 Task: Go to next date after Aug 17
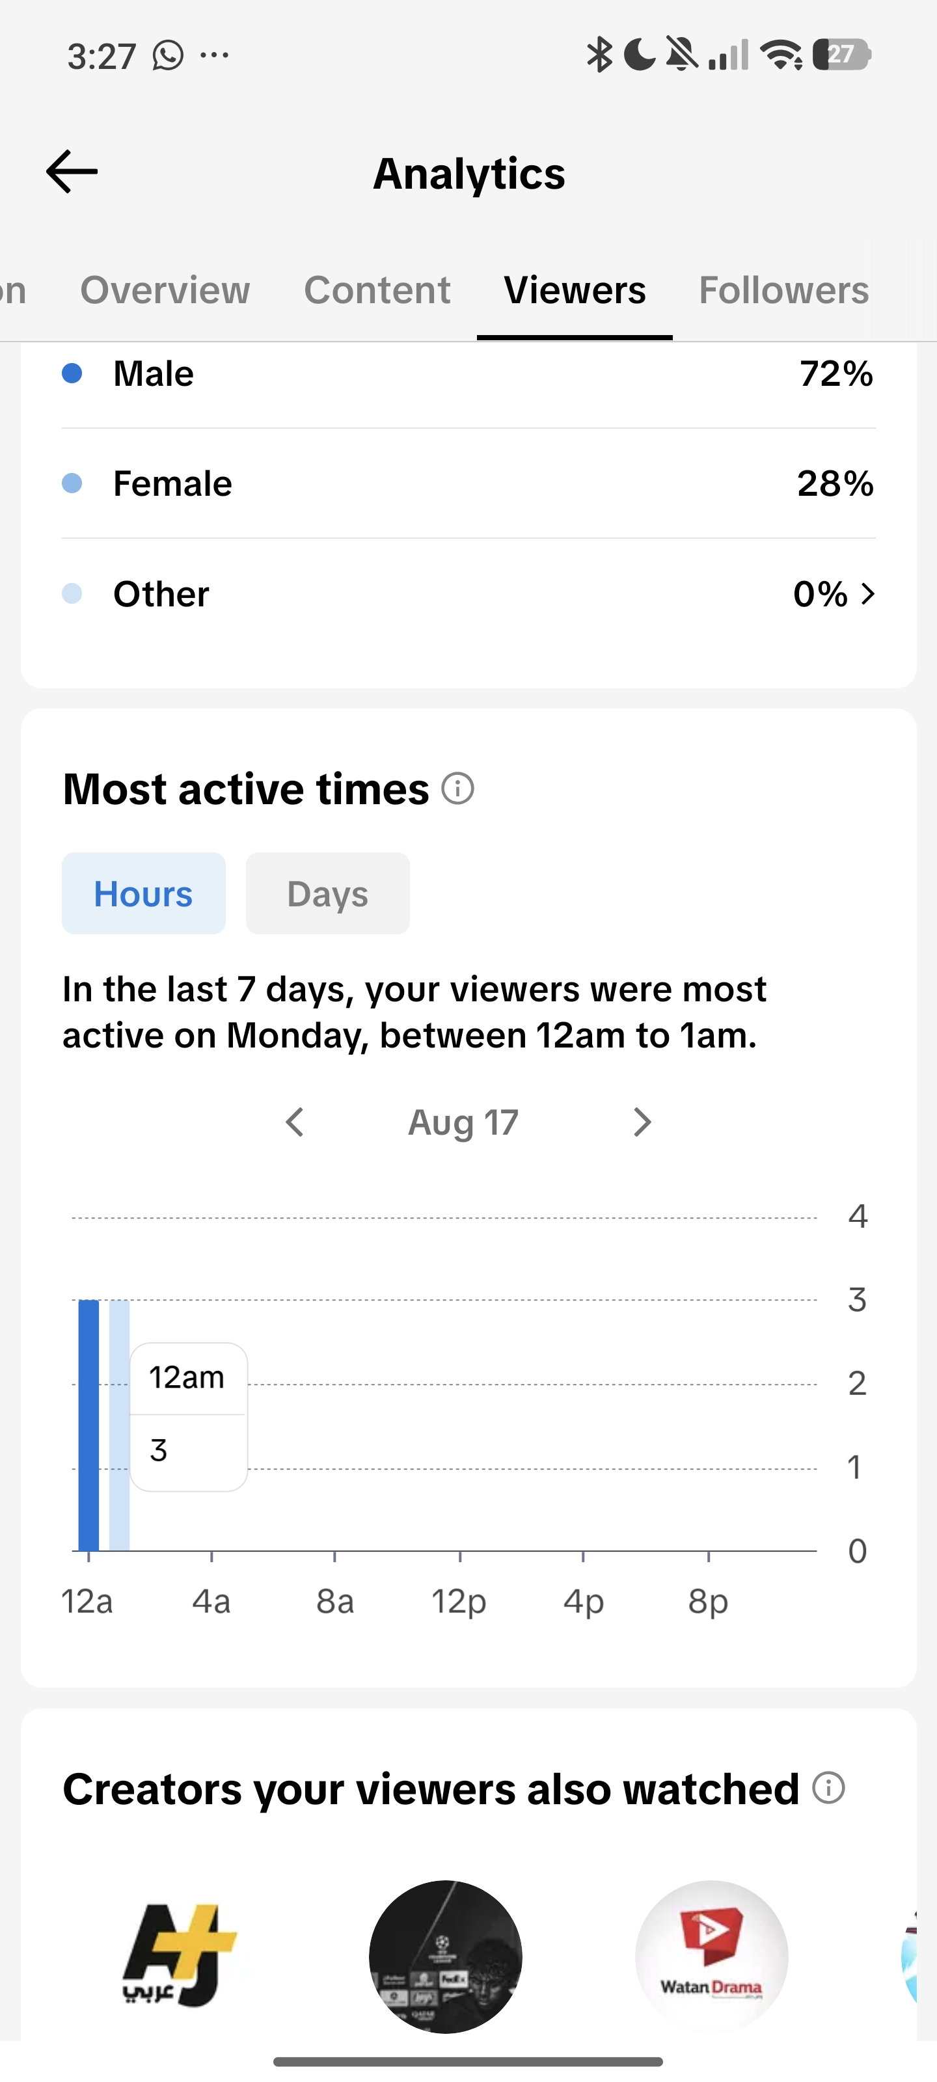pos(642,1122)
